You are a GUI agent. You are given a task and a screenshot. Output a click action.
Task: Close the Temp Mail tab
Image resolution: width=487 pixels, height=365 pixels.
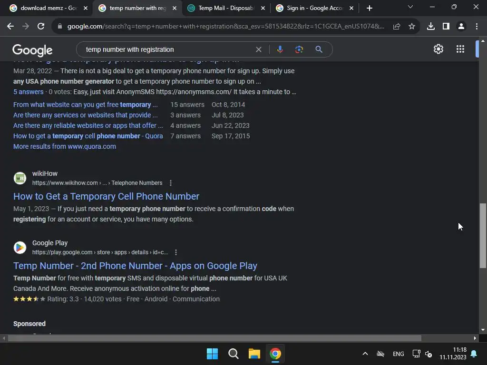[x=263, y=8]
